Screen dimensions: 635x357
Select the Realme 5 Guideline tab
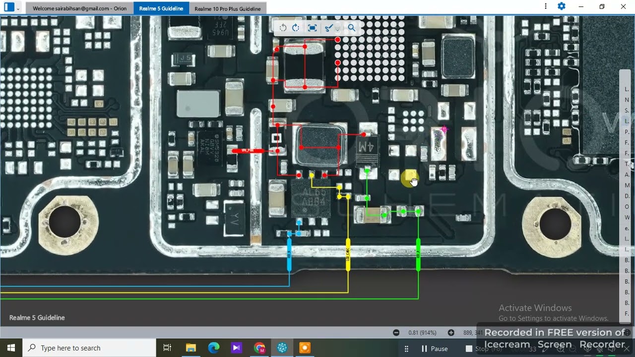pyautogui.click(x=161, y=8)
